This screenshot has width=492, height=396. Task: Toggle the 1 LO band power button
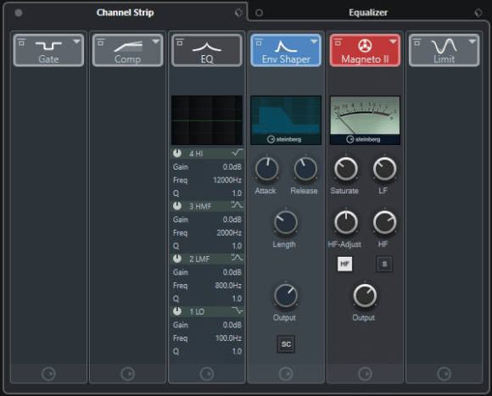click(177, 311)
